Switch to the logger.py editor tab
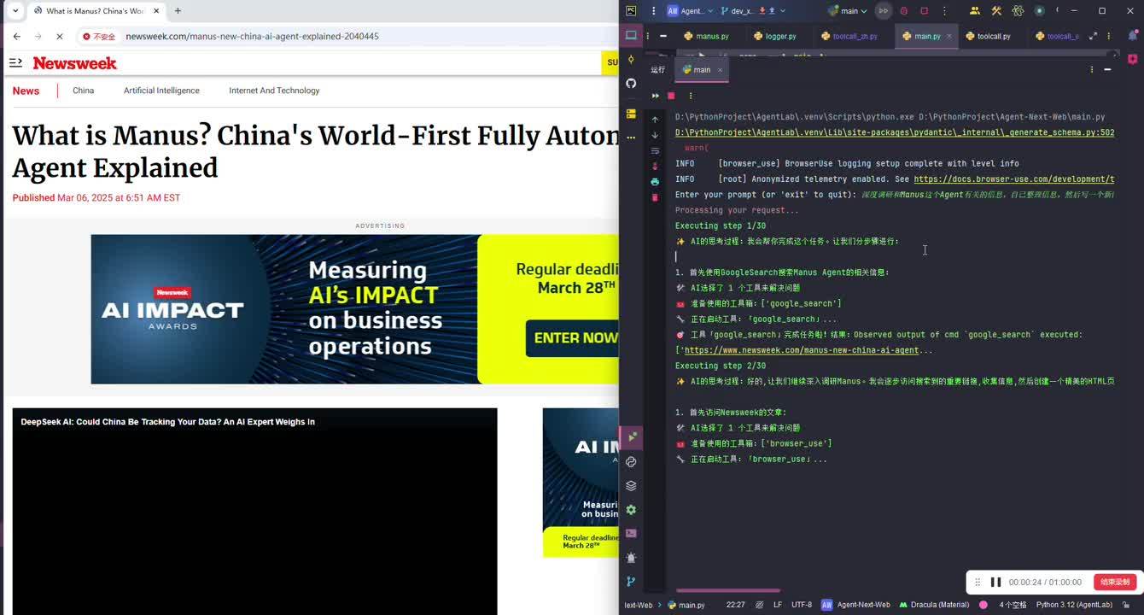The image size is (1144, 615). tap(774, 37)
